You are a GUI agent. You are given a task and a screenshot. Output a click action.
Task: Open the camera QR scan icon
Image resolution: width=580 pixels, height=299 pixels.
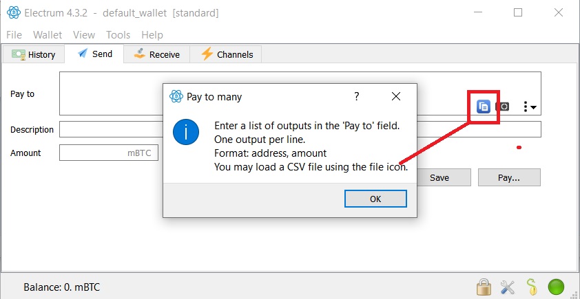pos(502,107)
